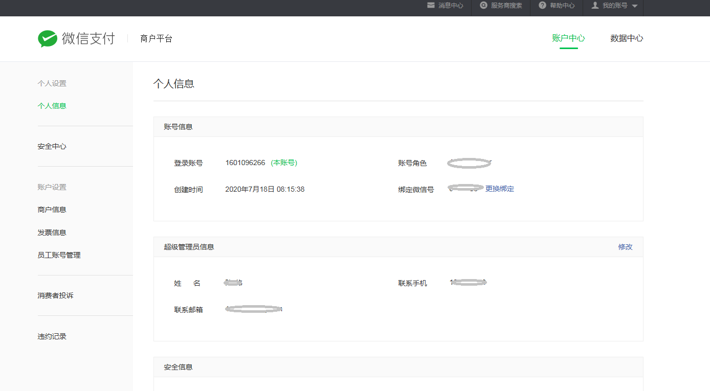
Task: Select 消费者投诉 in the sidebar
Action: pyautogui.click(x=56, y=295)
